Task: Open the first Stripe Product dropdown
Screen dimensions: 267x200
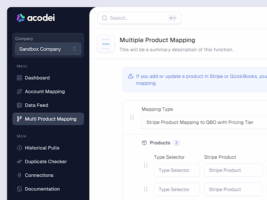Action: [233, 170]
